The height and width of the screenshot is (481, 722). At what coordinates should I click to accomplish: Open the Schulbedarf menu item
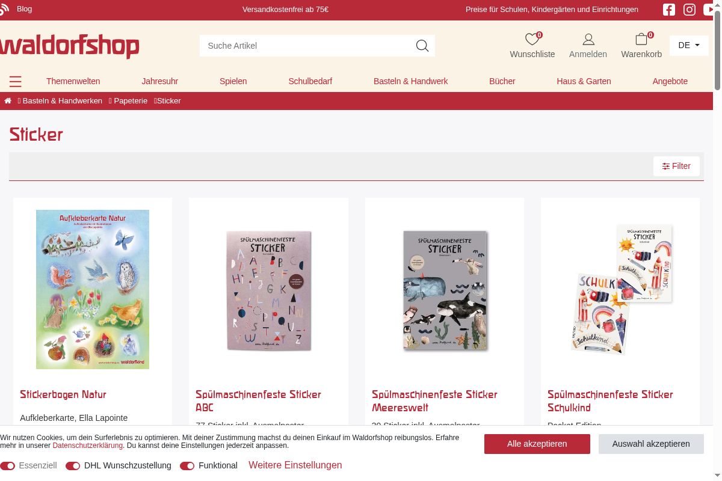tap(310, 81)
